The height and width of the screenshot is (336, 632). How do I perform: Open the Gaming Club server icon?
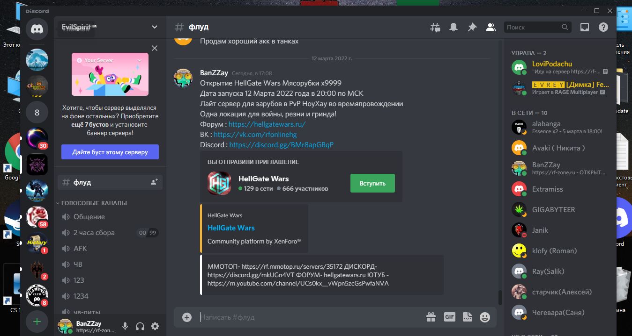click(x=37, y=296)
